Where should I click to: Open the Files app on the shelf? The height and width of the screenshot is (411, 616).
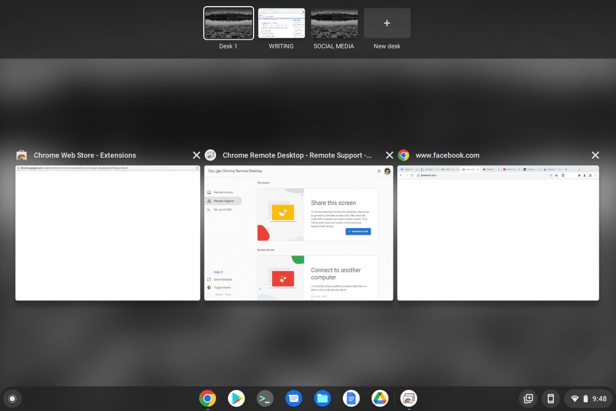pyautogui.click(x=322, y=398)
